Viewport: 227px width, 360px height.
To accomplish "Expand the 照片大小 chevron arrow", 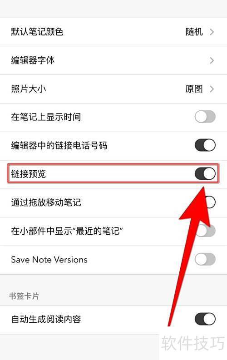I will click(x=212, y=89).
